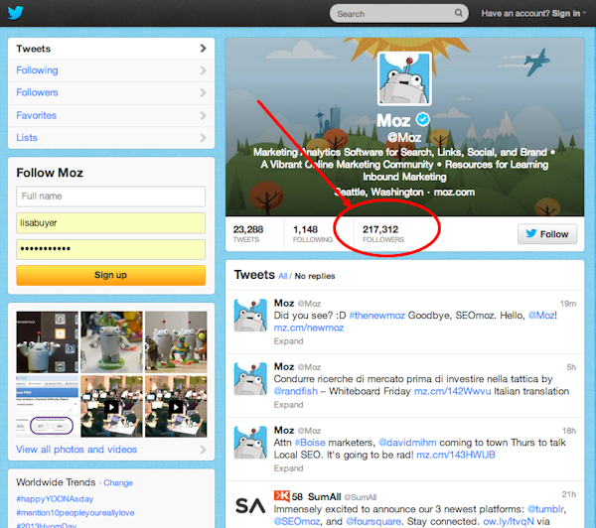
Task: Open the mz.cm/142Wwvu link
Action: point(452,391)
